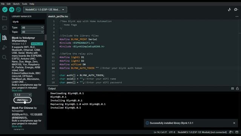Open the Help menu

pyautogui.click(x=32, y=4)
